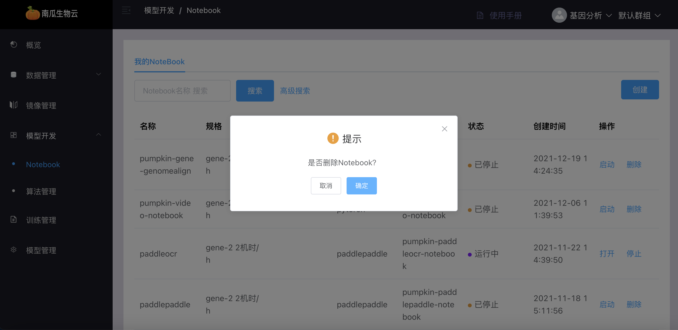The image size is (678, 330).
Task: Click 2021-11-22 creation time cell
Action: tap(560, 254)
